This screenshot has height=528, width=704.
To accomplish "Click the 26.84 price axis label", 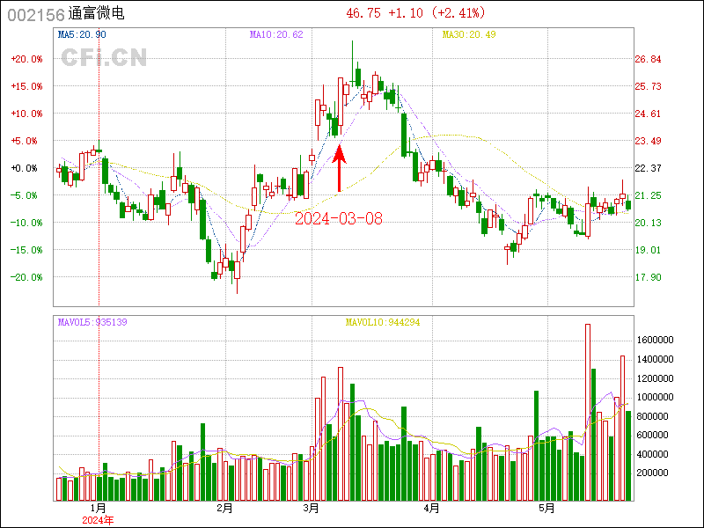I will point(648,59).
